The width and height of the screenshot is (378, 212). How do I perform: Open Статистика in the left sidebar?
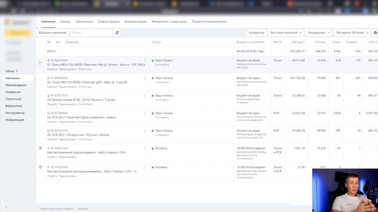coord(13,99)
